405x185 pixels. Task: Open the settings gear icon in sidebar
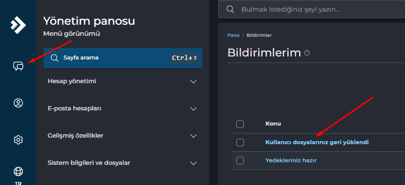click(18, 140)
